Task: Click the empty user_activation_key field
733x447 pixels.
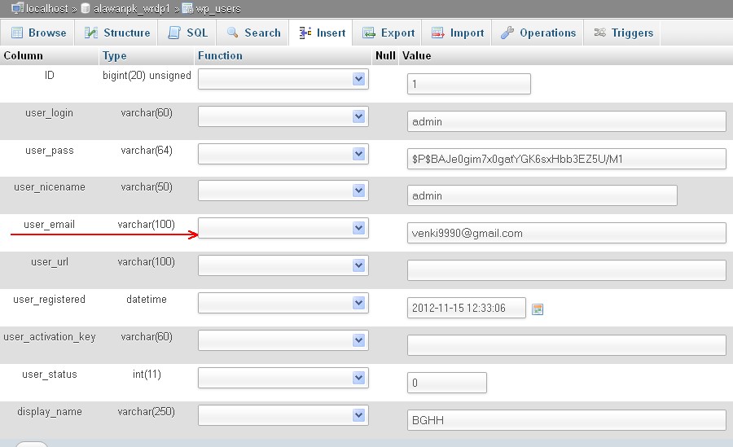Action: [x=567, y=345]
